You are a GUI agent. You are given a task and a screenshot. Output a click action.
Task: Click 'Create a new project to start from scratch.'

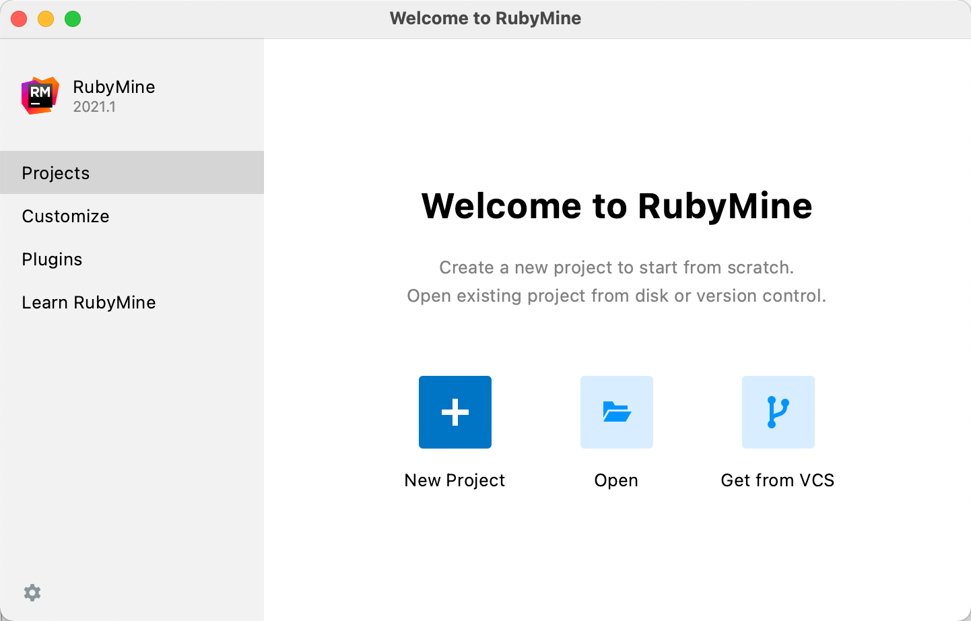(617, 267)
